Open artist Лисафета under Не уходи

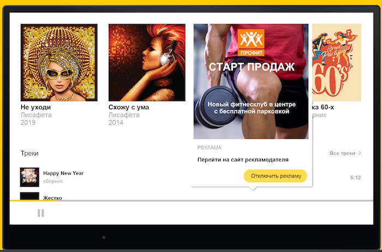36,115
